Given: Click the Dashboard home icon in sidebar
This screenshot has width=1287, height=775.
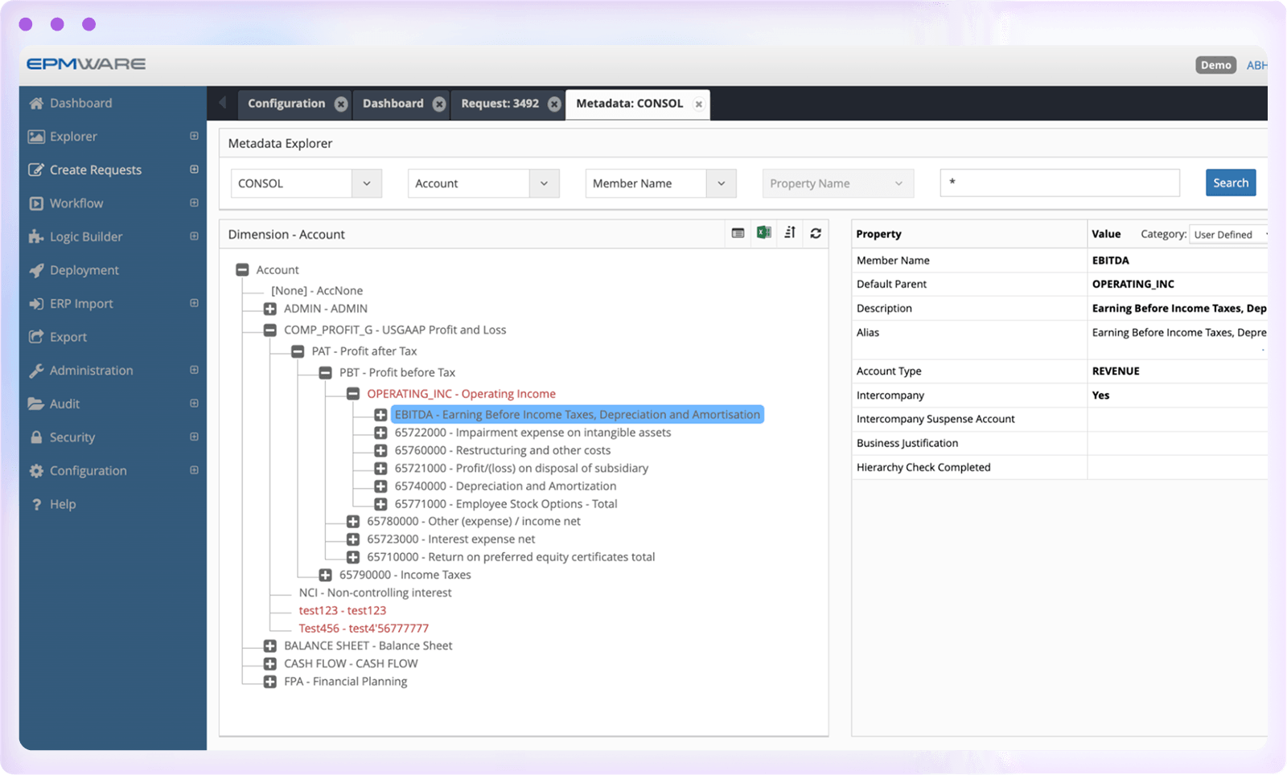Looking at the screenshot, I should click(36, 103).
